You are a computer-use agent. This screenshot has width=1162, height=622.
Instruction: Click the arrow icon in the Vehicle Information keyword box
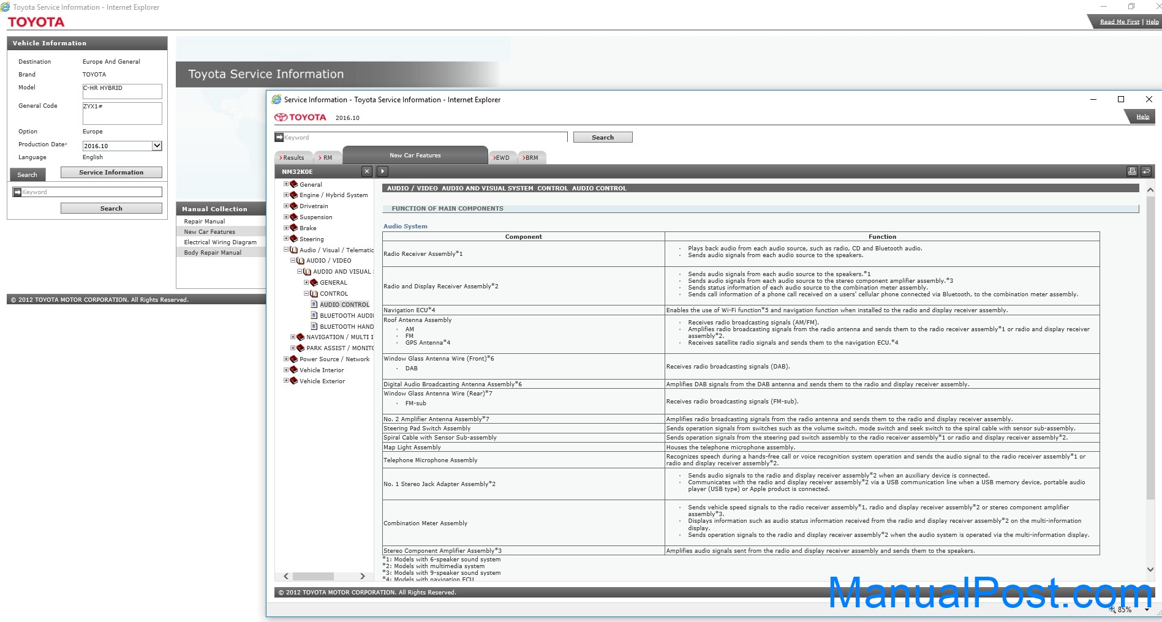click(17, 192)
